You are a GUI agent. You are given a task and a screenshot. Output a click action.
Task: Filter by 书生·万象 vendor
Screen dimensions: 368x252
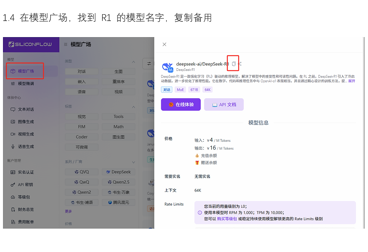click(x=119, y=192)
